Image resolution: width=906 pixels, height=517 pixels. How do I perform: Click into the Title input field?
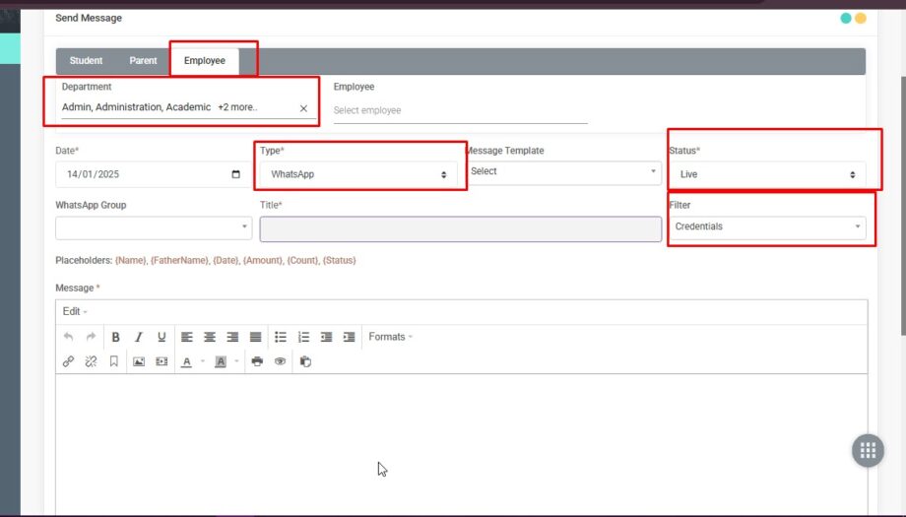pyautogui.click(x=460, y=228)
